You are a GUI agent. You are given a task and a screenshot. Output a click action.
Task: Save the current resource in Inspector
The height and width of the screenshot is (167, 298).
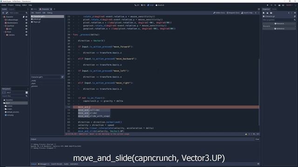tap(271, 13)
